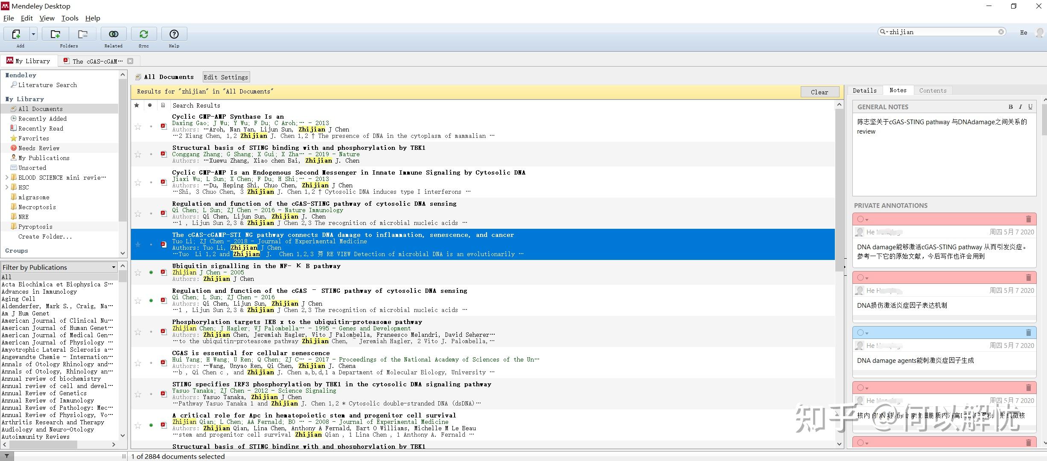Open the Tools menu
This screenshot has width=1047, height=461.
tap(70, 18)
